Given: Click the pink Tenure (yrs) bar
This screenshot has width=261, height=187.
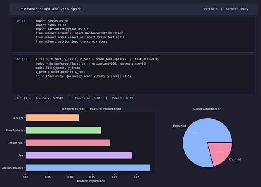Looking at the screenshot, I should (68, 143).
